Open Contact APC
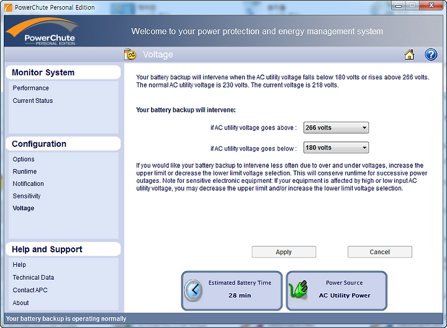 click(x=30, y=290)
